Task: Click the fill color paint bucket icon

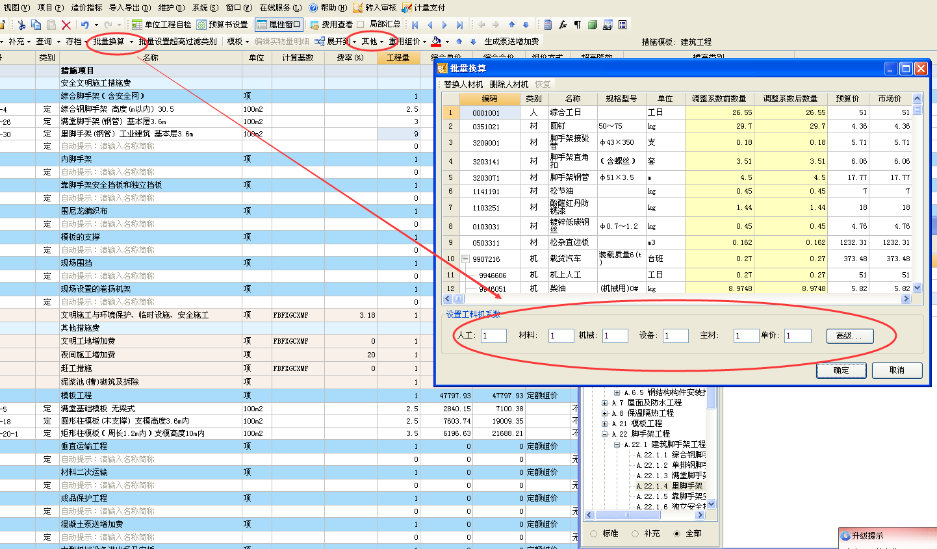Action: coord(436,42)
